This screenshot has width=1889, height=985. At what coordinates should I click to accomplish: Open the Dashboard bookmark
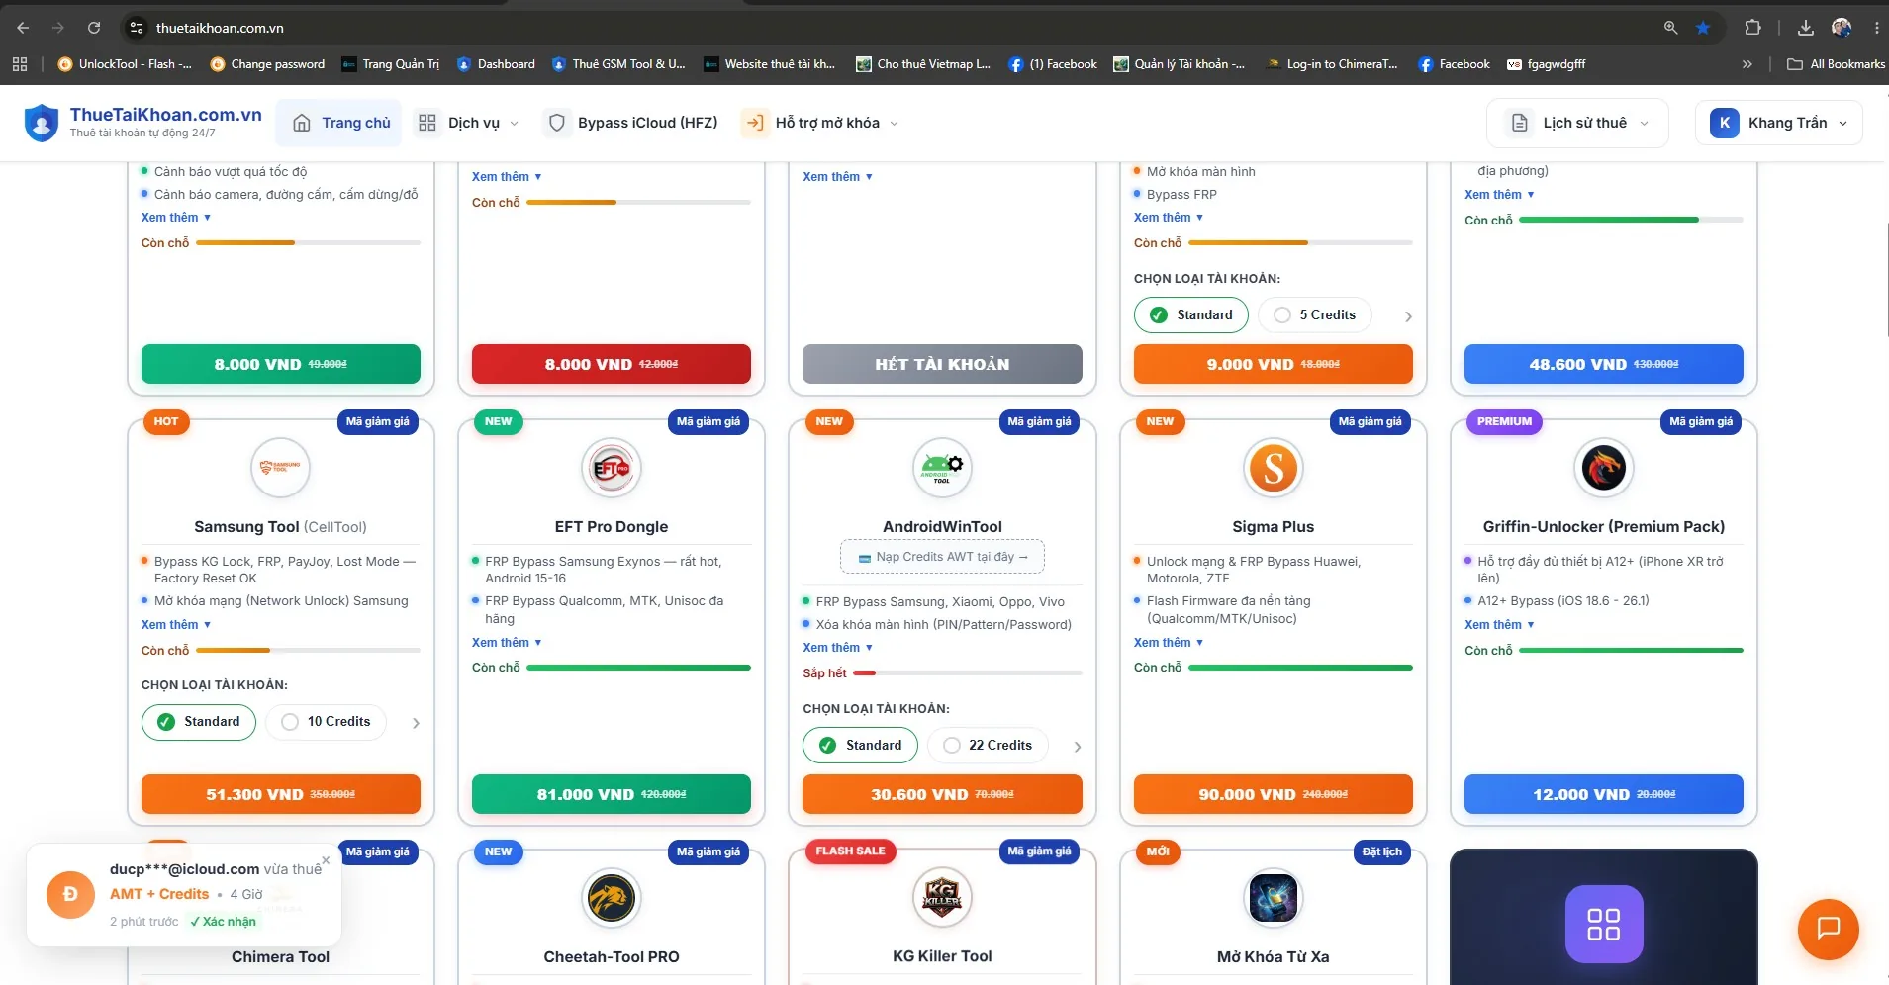pyautogui.click(x=496, y=64)
